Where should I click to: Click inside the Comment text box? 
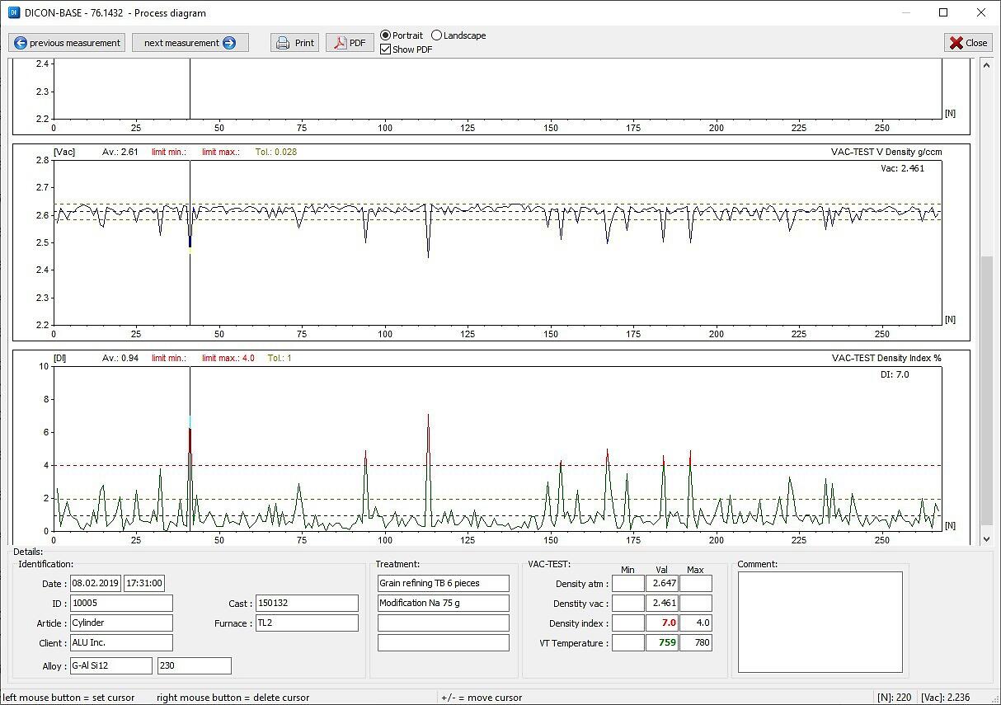(820, 622)
